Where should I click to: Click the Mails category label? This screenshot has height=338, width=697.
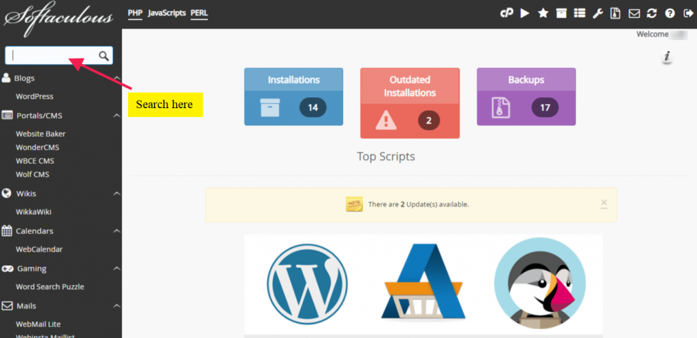27,305
